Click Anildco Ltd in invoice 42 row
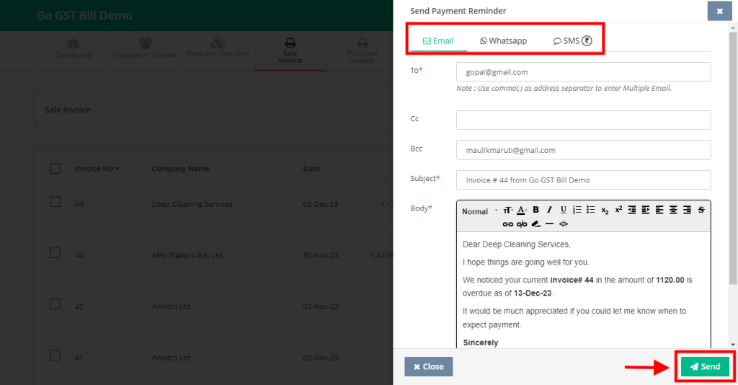738x385 pixels. point(171,306)
